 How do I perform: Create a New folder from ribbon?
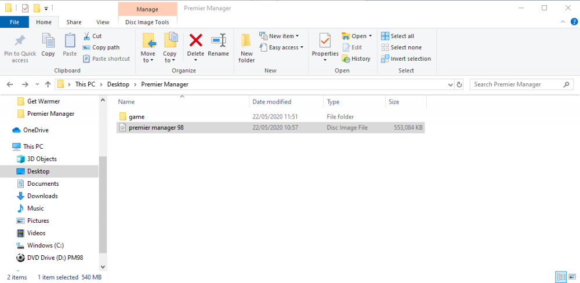(x=246, y=48)
